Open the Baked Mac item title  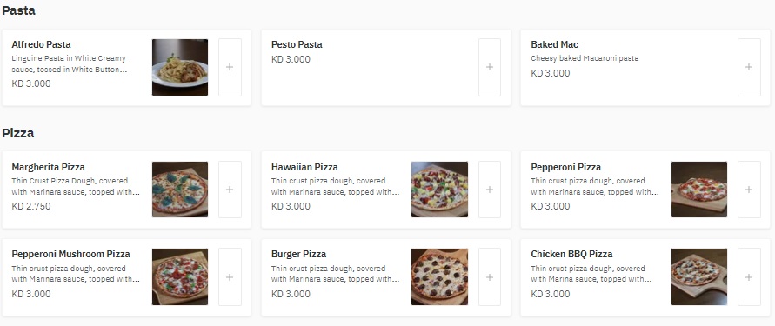(x=554, y=44)
